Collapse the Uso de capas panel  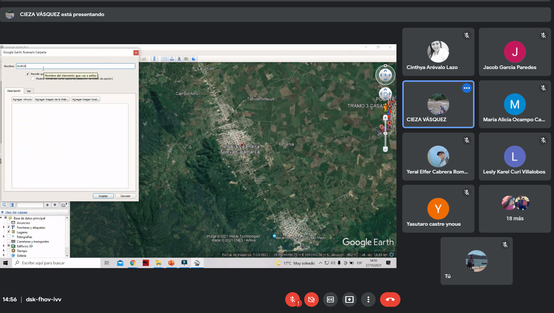[x=2, y=212]
